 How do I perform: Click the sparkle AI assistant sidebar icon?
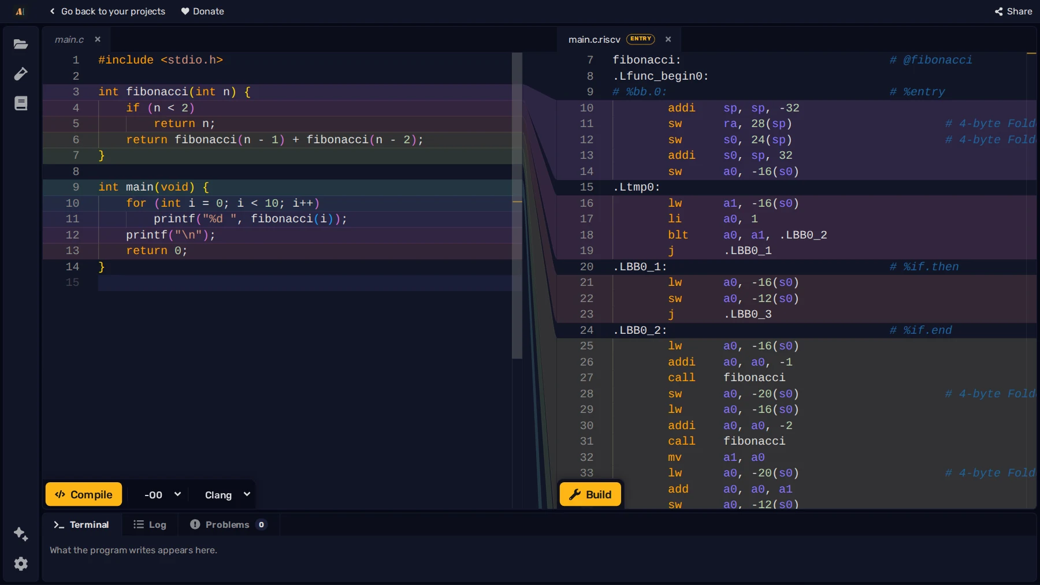21,534
